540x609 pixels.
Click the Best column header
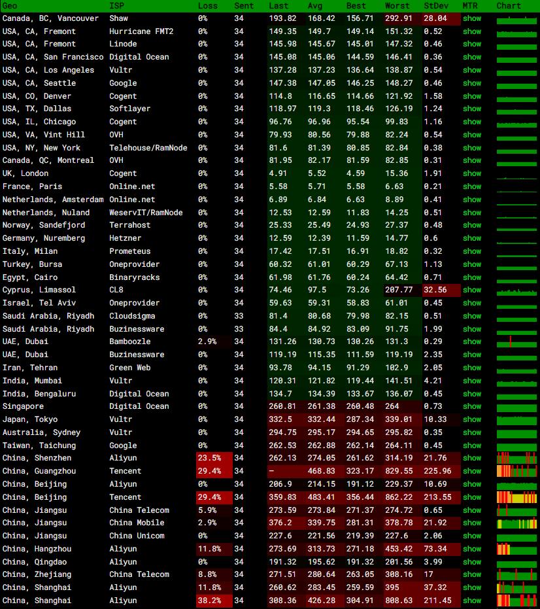point(356,6)
